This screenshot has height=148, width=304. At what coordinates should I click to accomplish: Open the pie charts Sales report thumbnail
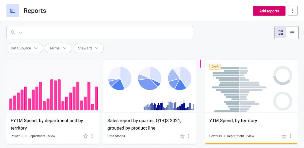(x=150, y=85)
